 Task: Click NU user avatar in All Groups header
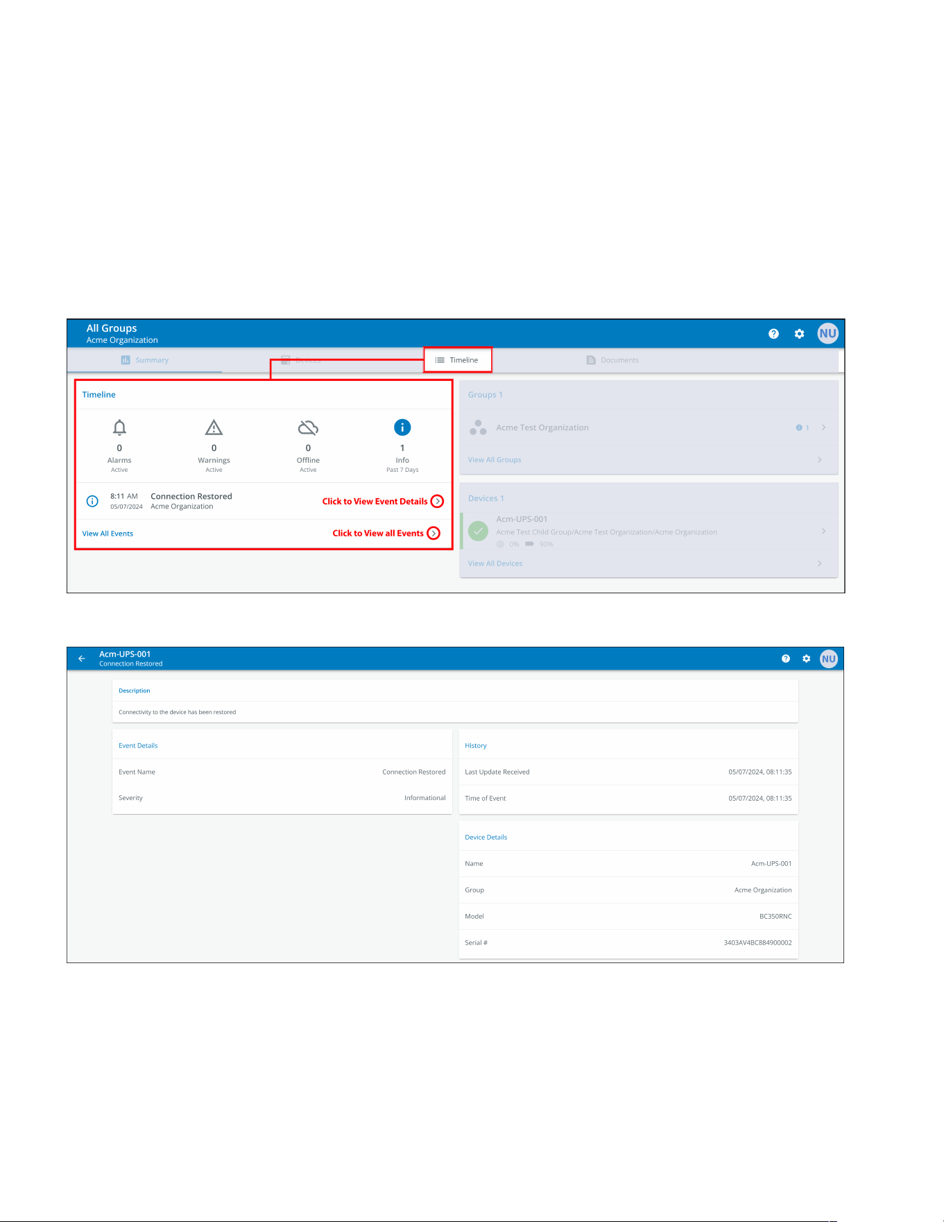pyautogui.click(x=827, y=333)
